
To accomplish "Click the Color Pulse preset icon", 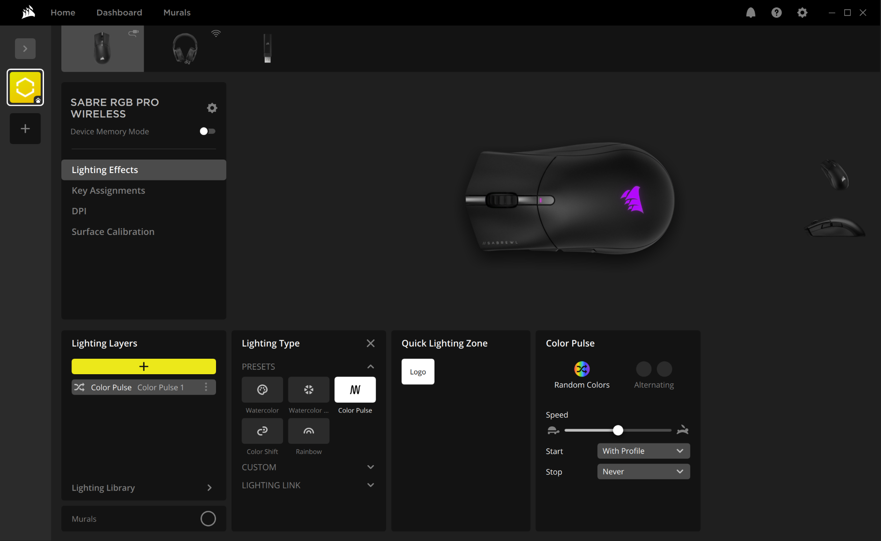I will (x=355, y=390).
